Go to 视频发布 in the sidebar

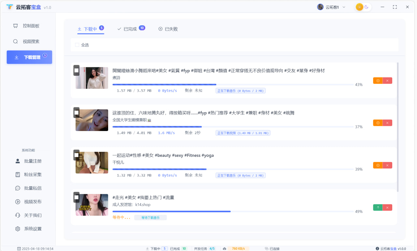coord(33,202)
